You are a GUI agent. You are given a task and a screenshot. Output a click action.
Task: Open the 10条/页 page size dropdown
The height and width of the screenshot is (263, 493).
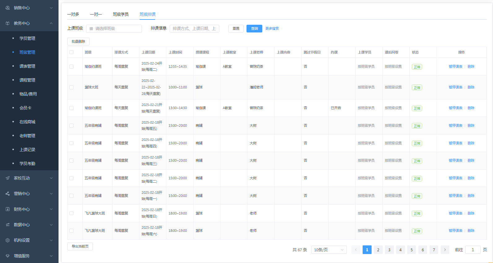[329, 250]
